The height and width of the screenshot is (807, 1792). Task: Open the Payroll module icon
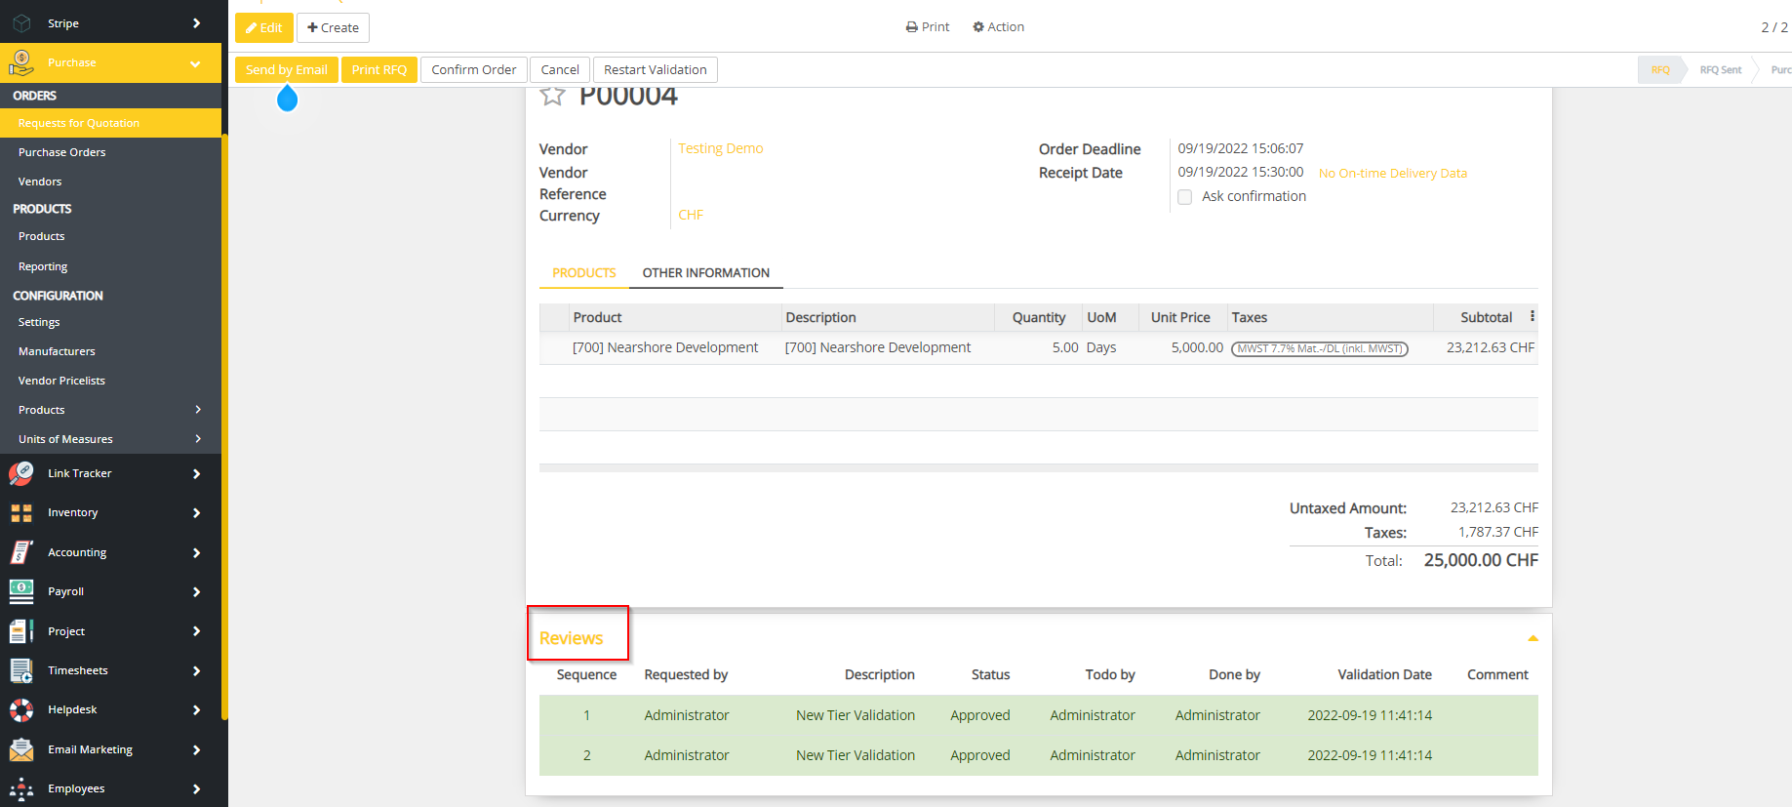point(21,591)
